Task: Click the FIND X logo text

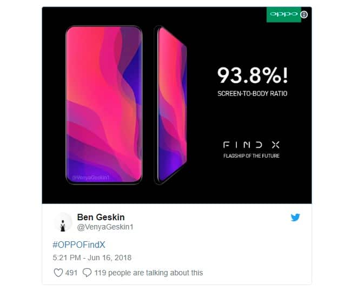Action: 252,145
